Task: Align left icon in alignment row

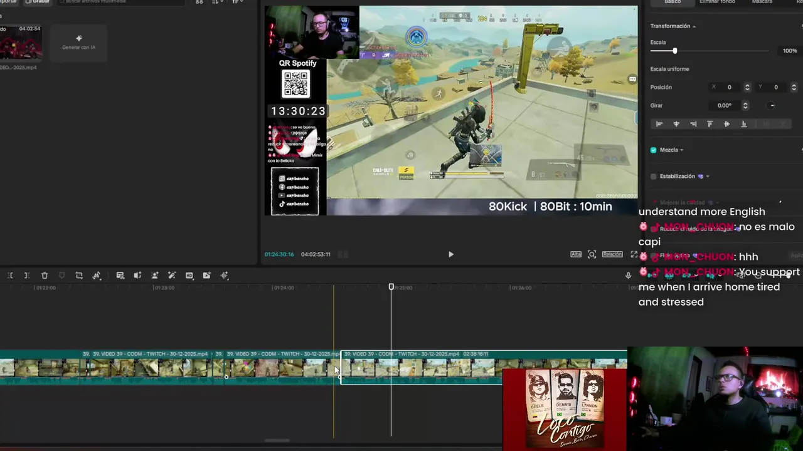Action: click(659, 124)
